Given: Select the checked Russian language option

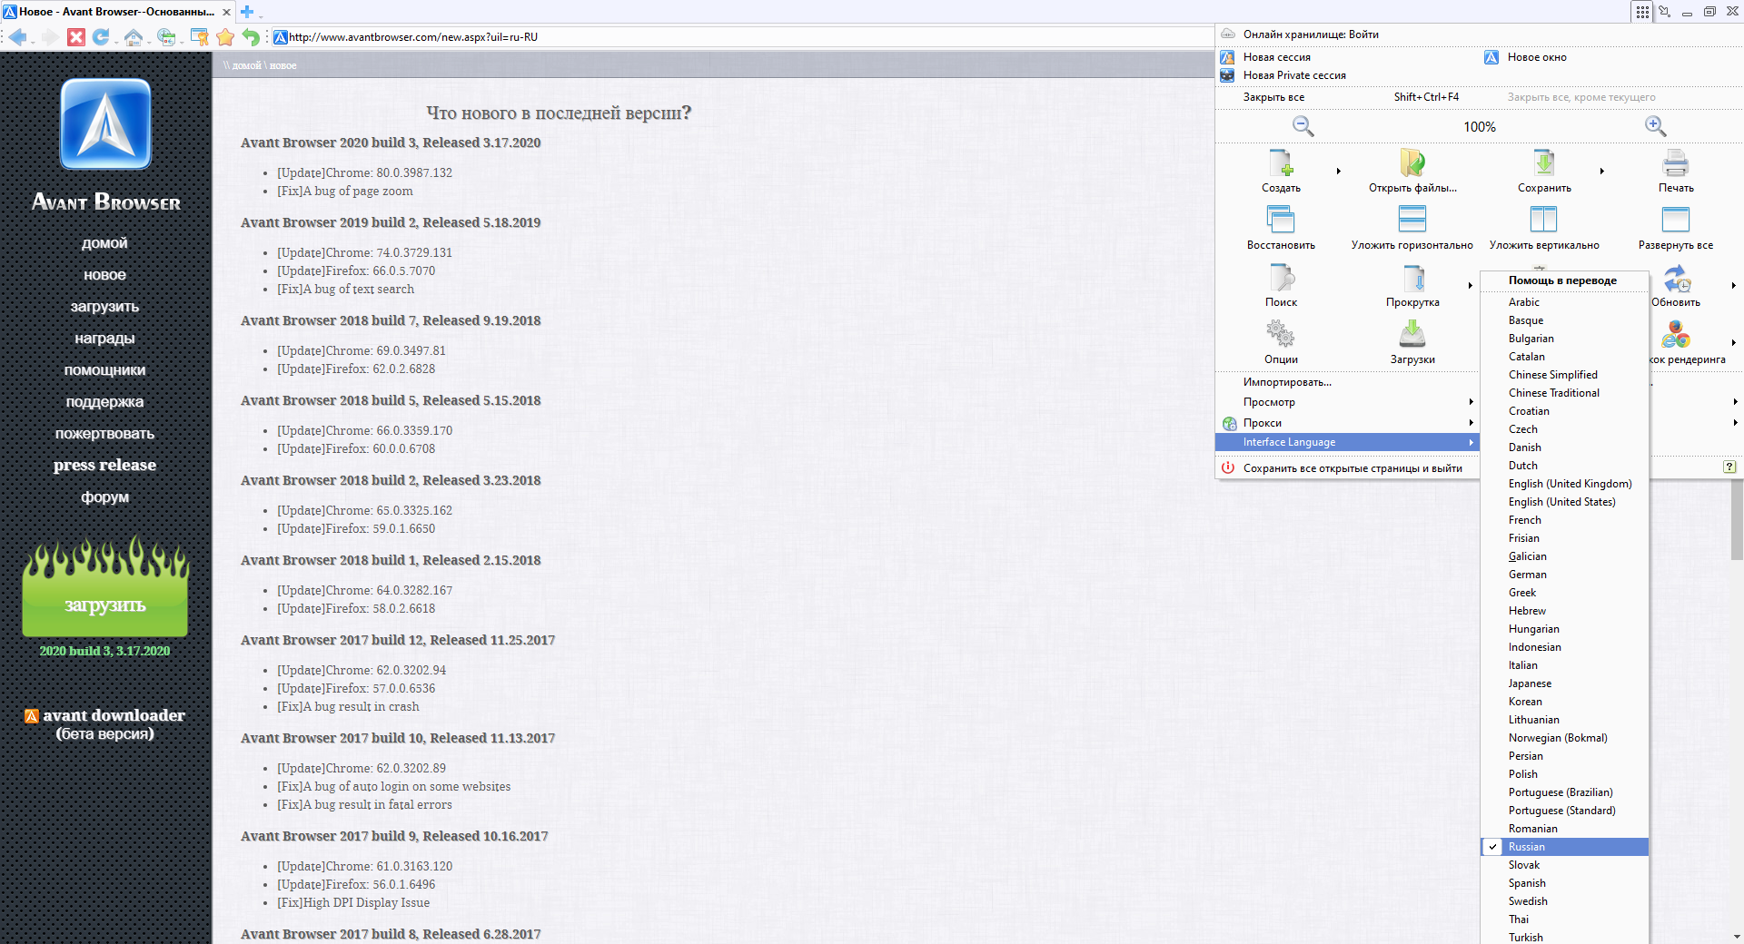Looking at the screenshot, I should pyautogui.click(x=1526, y=847).
